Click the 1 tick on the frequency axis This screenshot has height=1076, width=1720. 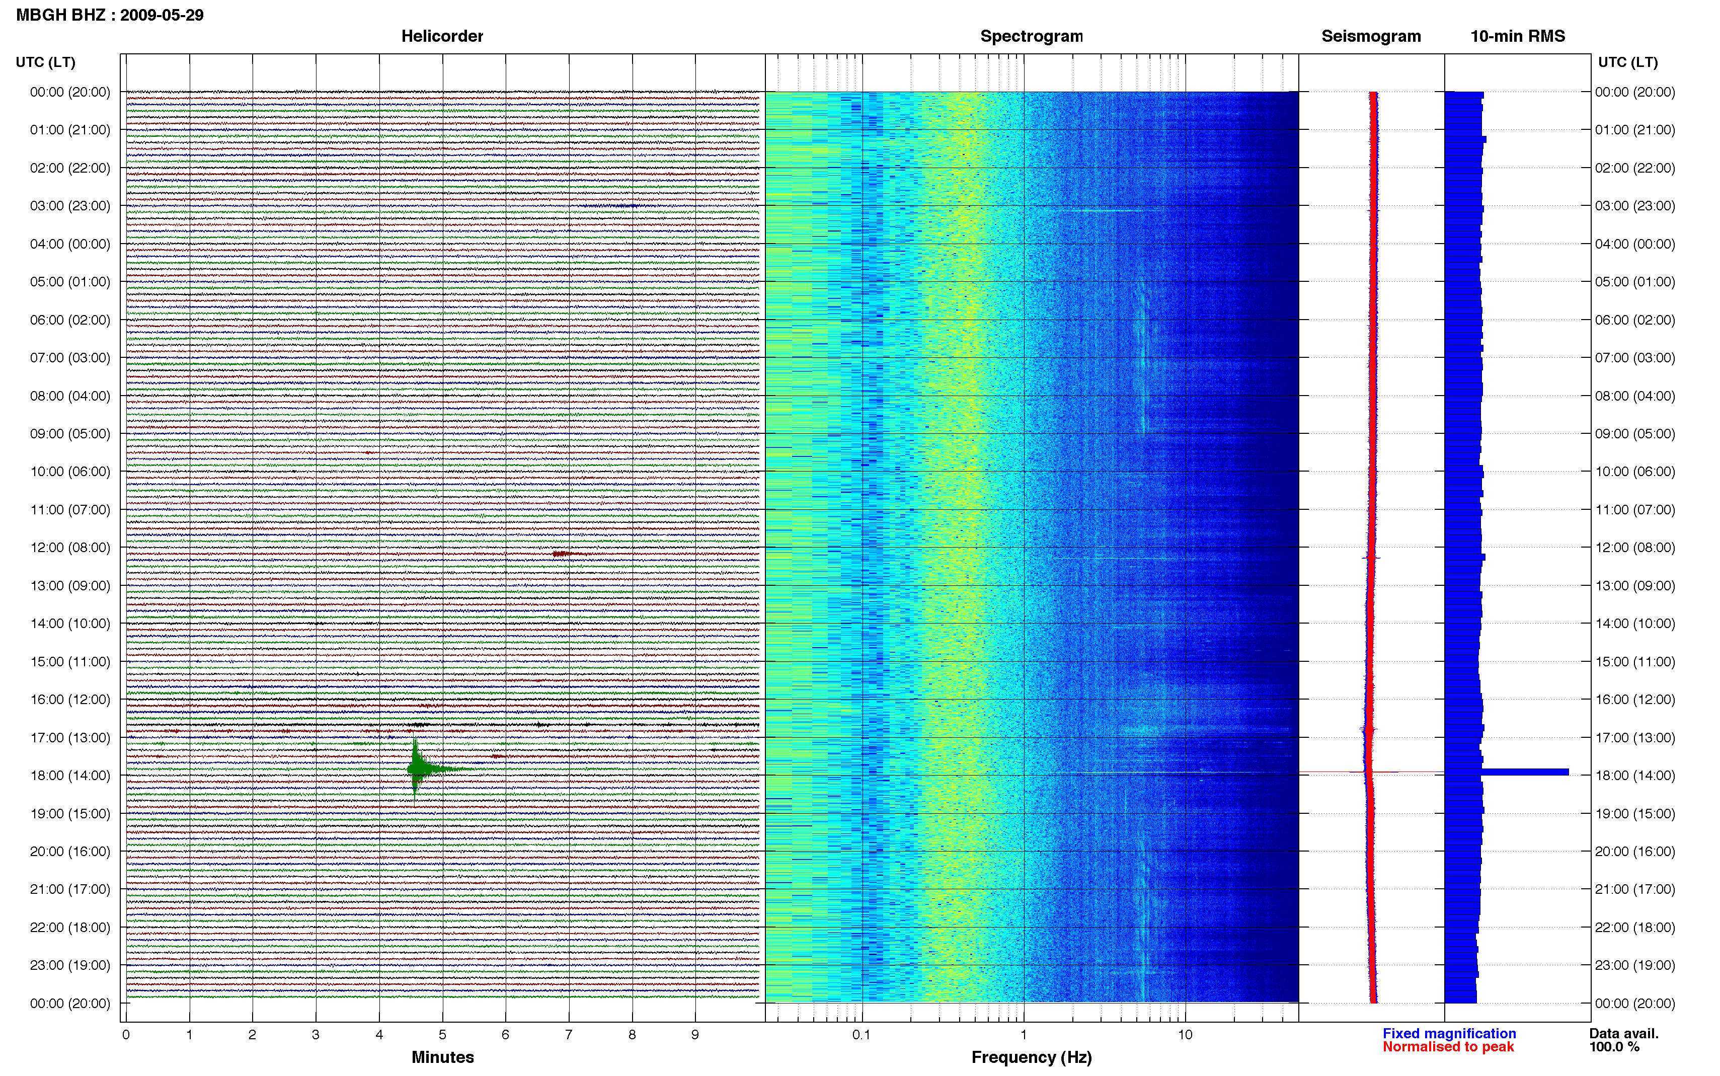click(x=1024, y=1035)
